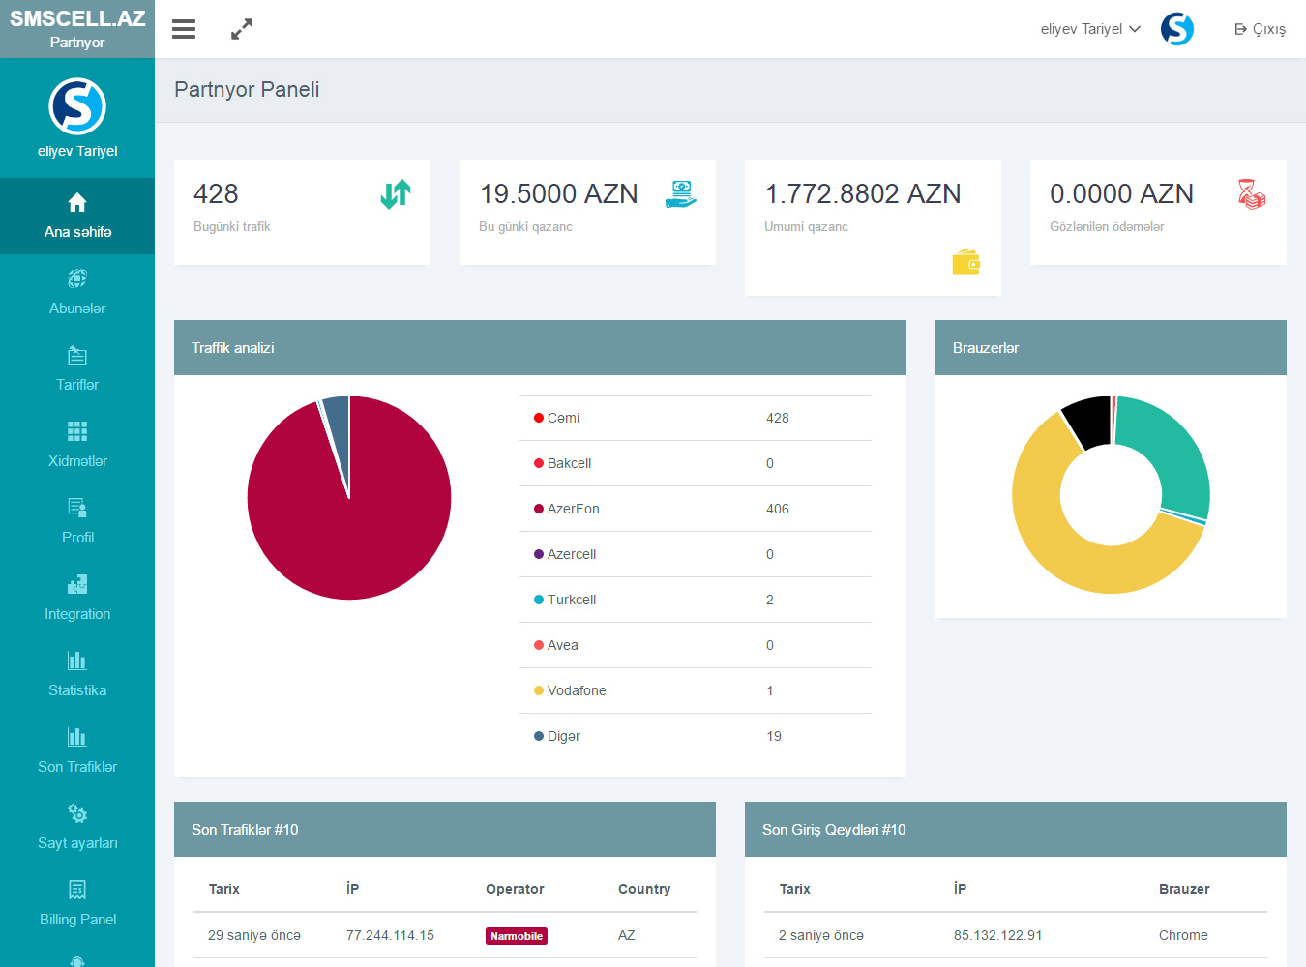Click the fullscreen expand arrows icon

[x=242, y=29]
